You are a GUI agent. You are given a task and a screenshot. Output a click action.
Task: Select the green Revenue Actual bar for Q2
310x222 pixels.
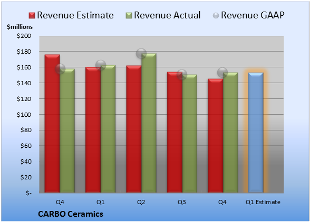tap(149, 123)
